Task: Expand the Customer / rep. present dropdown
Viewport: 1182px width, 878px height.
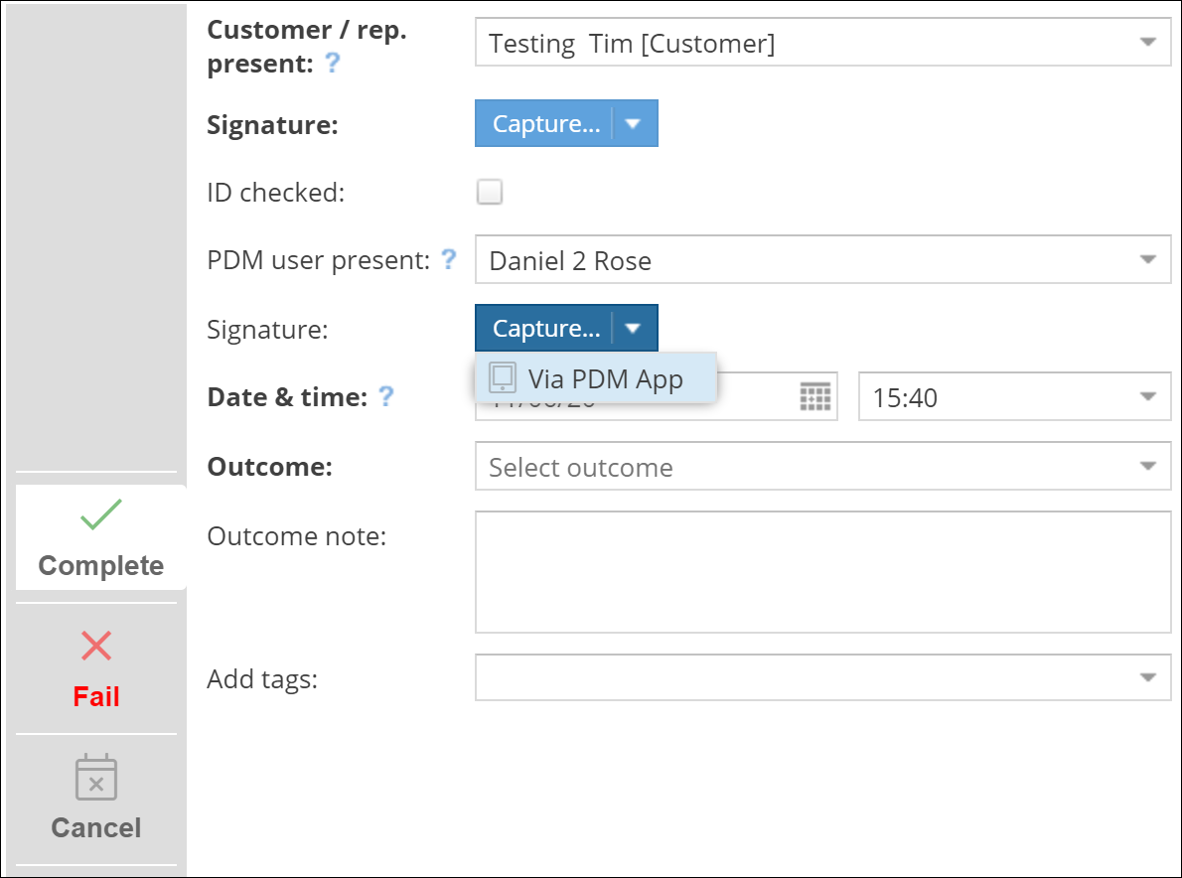Action: point(1147,43)
